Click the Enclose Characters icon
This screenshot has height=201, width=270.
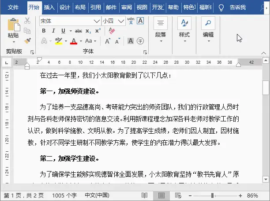[140, 41]
